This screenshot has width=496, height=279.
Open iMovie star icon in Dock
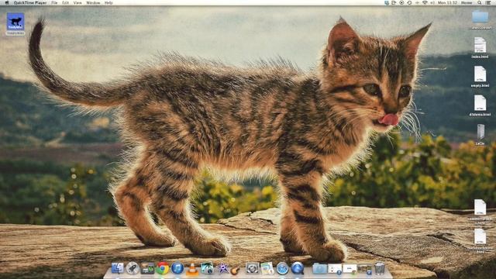point(222,268)
